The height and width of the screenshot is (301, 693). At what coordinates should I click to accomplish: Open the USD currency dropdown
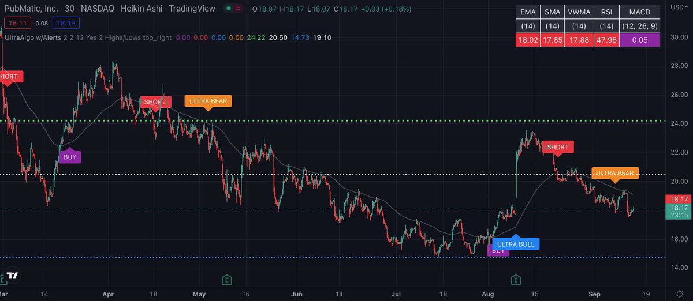click(x=679, y=7)
